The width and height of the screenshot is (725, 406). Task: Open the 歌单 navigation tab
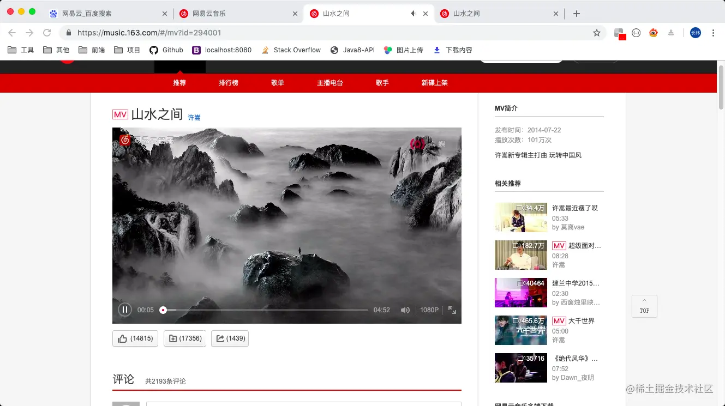[278, 83]
